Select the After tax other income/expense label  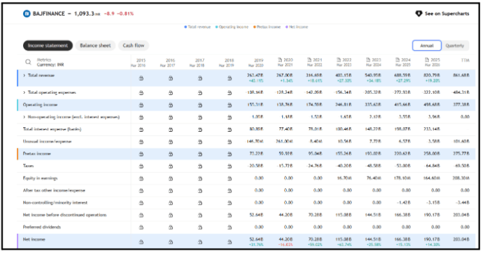tap(54, 191)
